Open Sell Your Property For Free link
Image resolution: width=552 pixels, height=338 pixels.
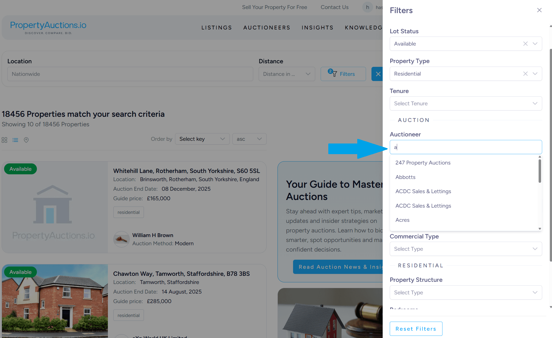(274, 7)
